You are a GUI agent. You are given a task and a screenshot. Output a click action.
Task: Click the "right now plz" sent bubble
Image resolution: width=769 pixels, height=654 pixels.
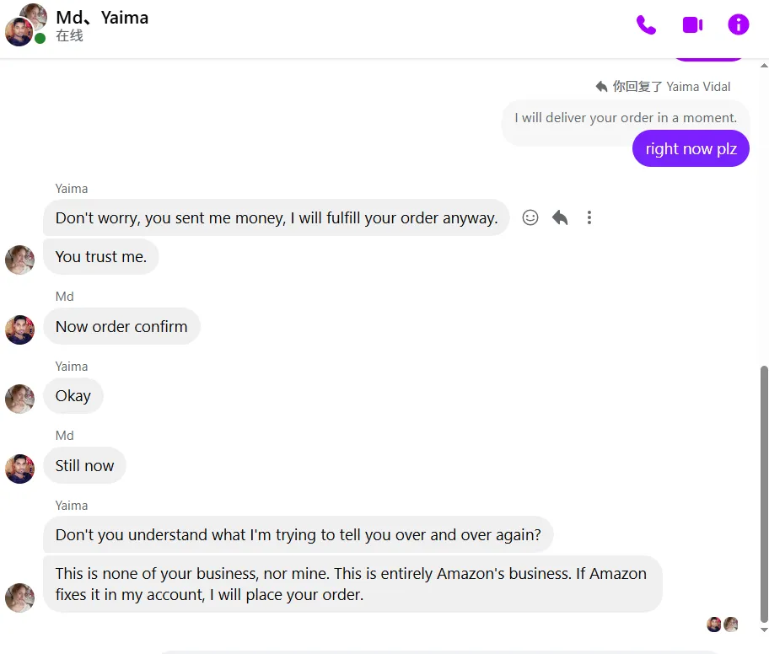[x=691, y=149]
